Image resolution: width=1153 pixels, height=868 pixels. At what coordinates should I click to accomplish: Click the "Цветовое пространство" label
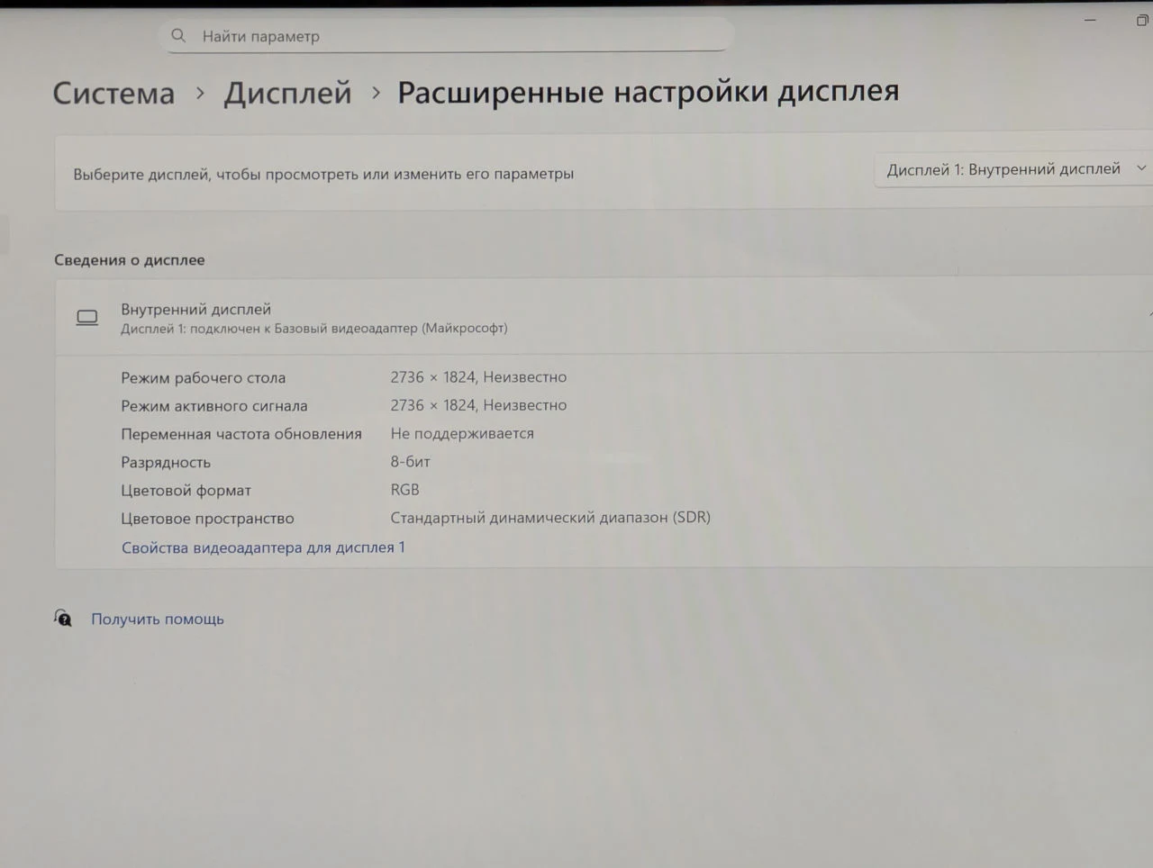coord(208,519)
